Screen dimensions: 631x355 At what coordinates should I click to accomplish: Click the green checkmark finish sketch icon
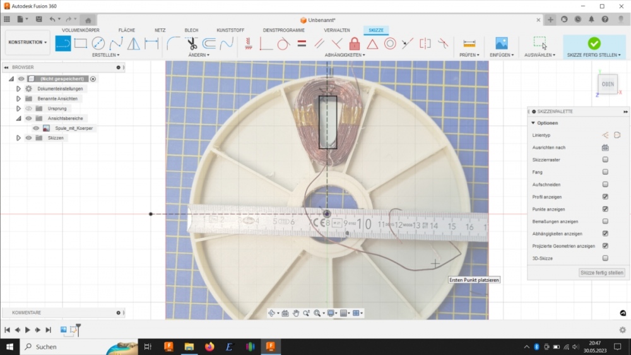pyautogui.click(x=594, y=43)
